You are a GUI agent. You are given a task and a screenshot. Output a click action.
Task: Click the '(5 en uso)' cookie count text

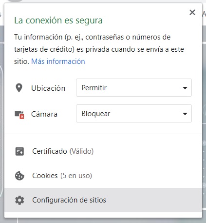pyautogui.click(x=76, y=176)
